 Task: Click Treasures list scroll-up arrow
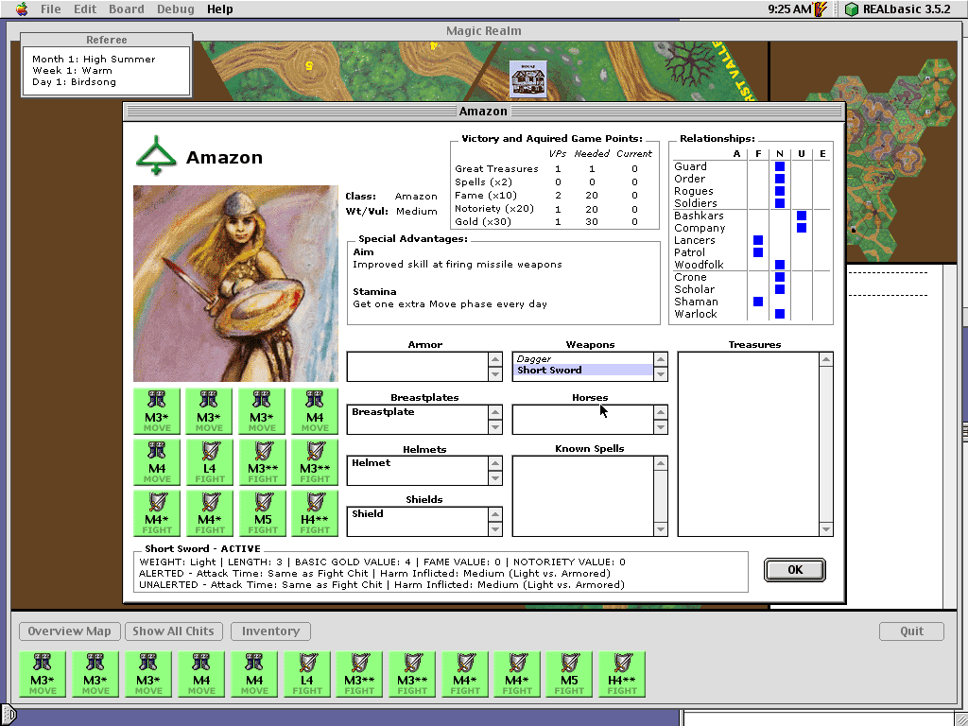click(826, 359)
